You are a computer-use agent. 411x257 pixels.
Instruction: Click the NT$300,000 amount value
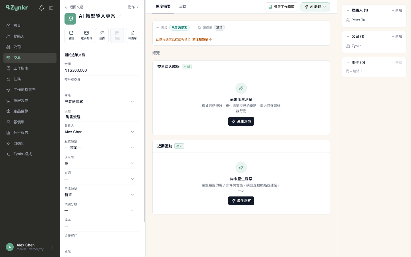tap(76, 70)
